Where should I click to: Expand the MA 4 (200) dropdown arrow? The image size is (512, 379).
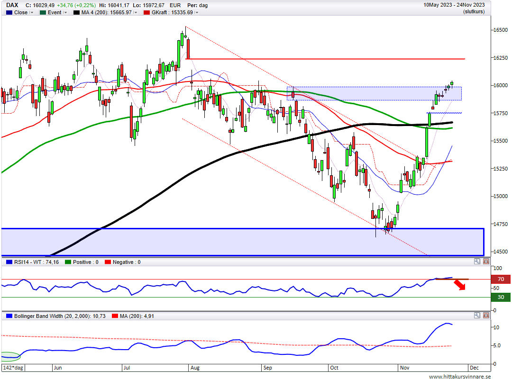[x=135, y=12]
